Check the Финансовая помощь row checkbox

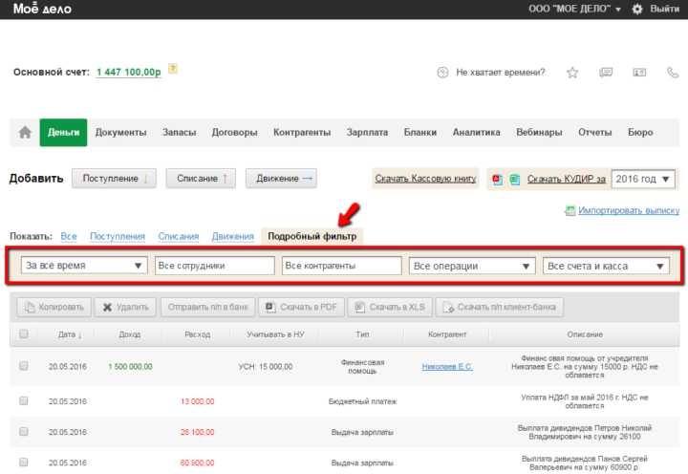24,366
